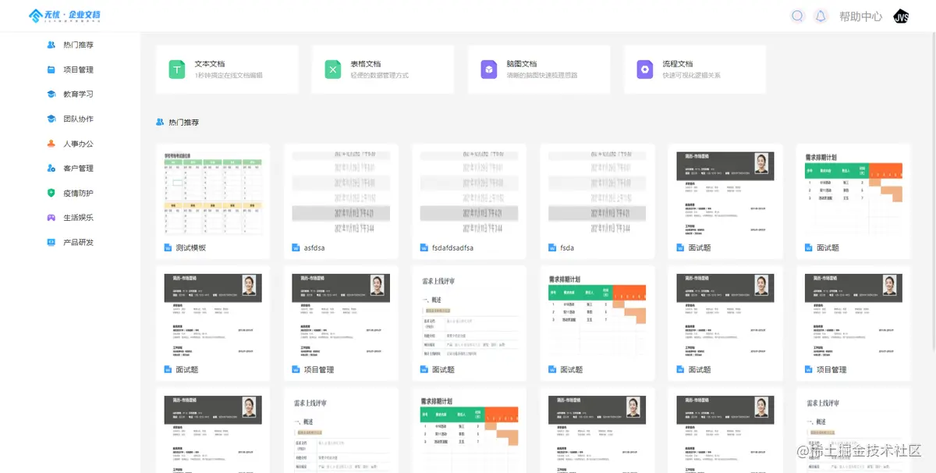Open the 测试模板 template thumbnail
The image size is (936, 473).
coord(213,192)
